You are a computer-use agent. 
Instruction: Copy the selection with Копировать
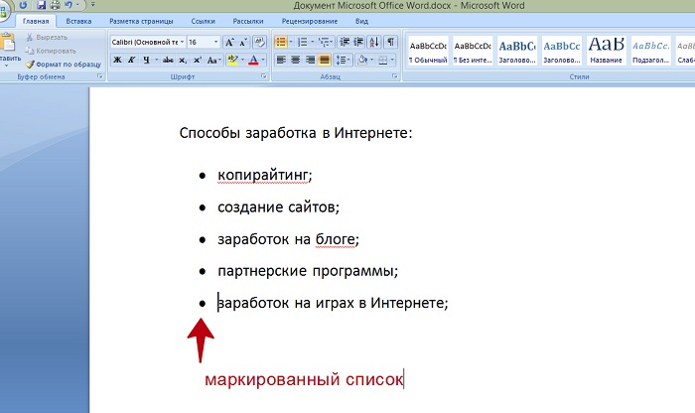(x=51, y=51)
